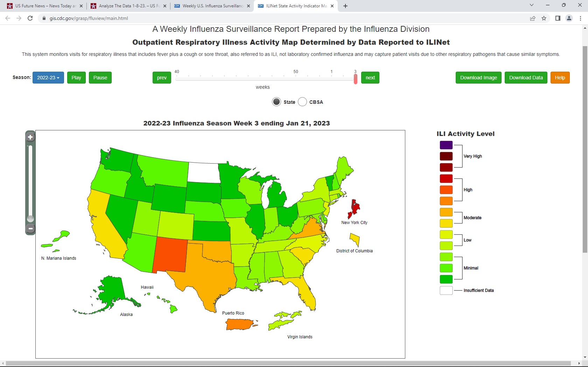588x367 pixels.
Task: Click the Download Data button
Action: tap(526, 78)
